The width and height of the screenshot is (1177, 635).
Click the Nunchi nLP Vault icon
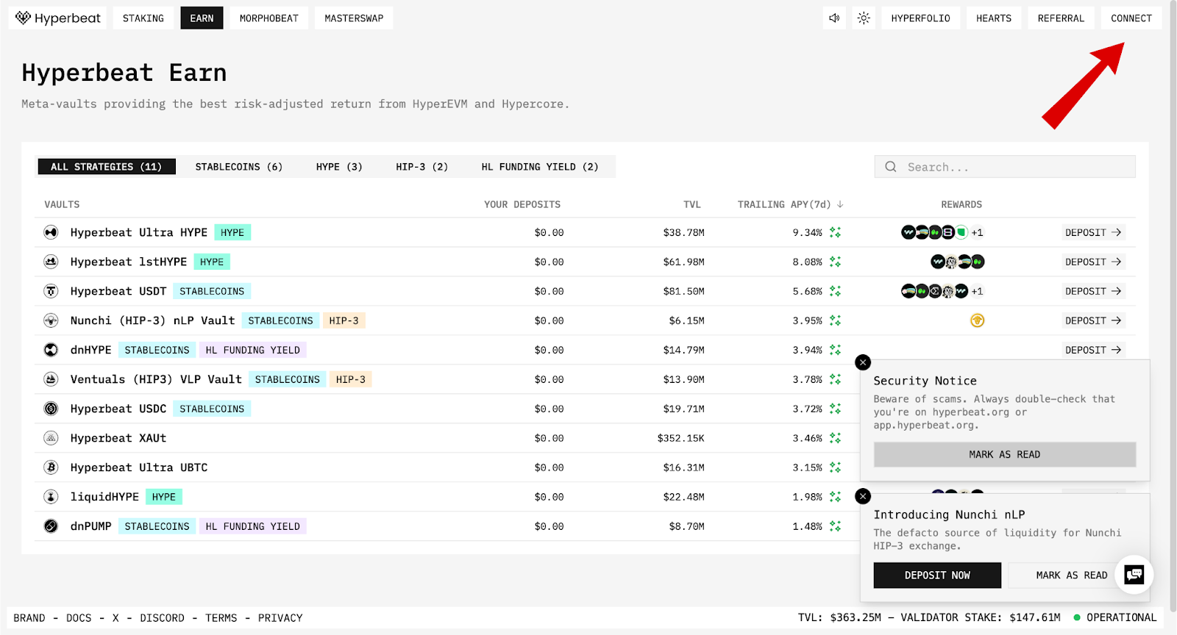click(x=51, y=320)
